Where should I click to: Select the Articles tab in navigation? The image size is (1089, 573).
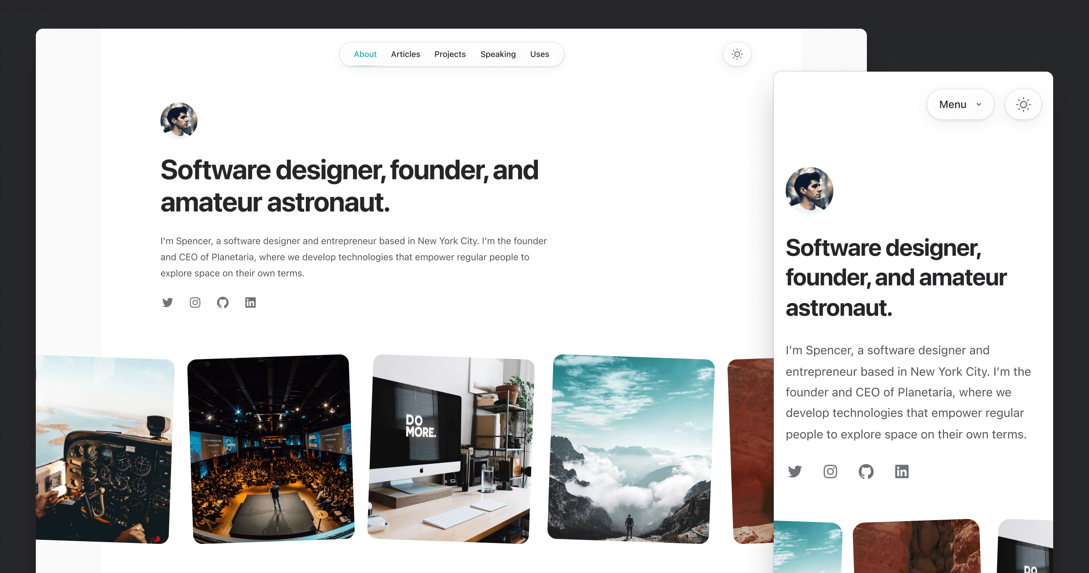click(x=405, y=54)
